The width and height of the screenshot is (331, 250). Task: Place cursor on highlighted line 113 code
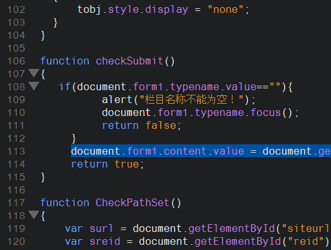201,151
